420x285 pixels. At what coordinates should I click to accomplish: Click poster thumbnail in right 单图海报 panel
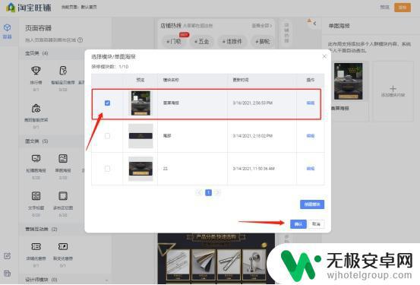(348, 81)
